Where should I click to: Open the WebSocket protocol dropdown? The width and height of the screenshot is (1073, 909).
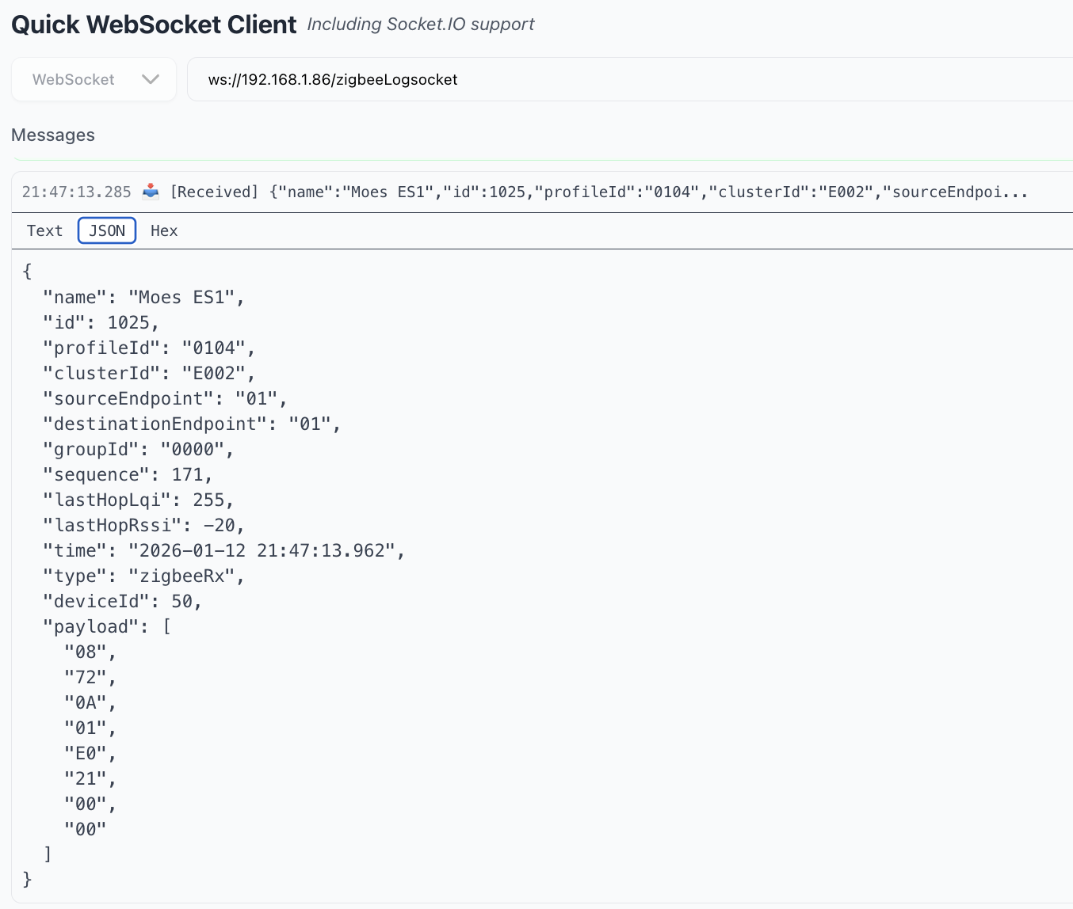pyautogui.click(x=93, y=79)
